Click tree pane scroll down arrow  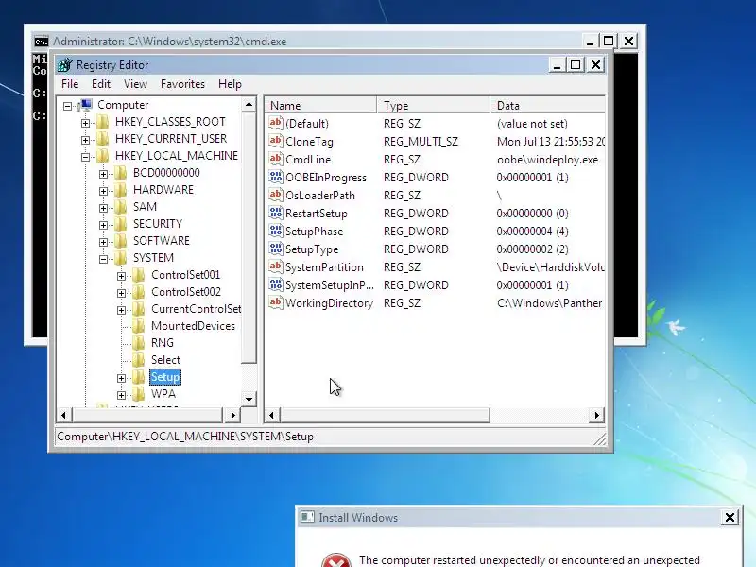(x=249, y=399)
